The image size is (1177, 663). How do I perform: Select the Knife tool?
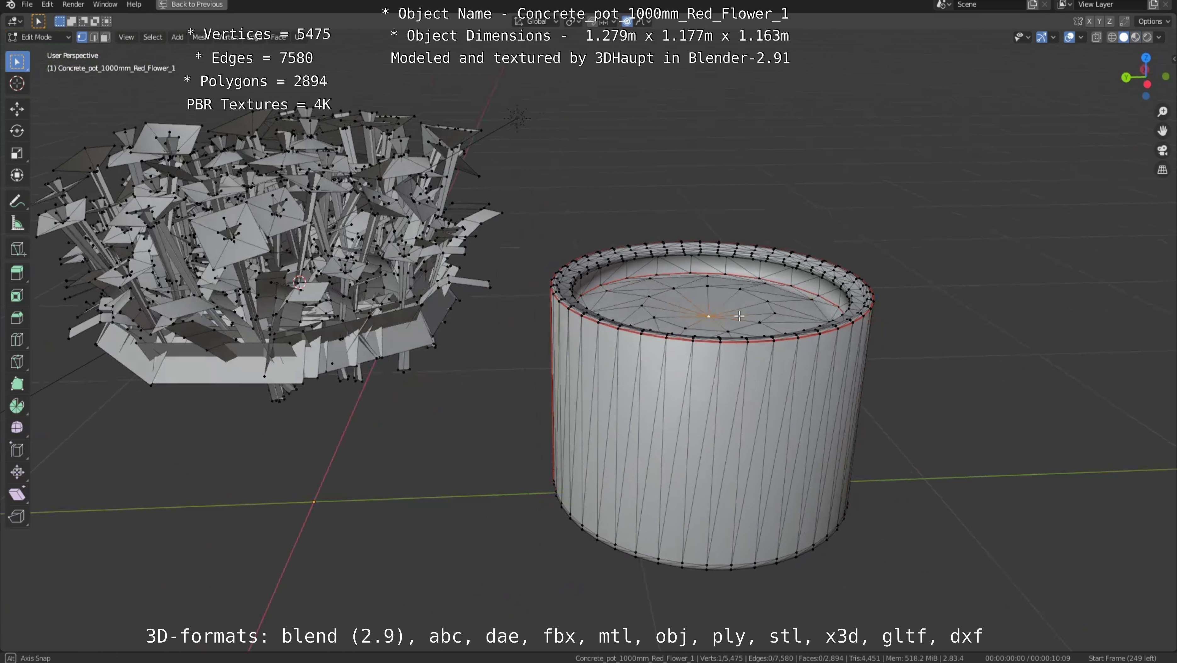pos(17,362)
